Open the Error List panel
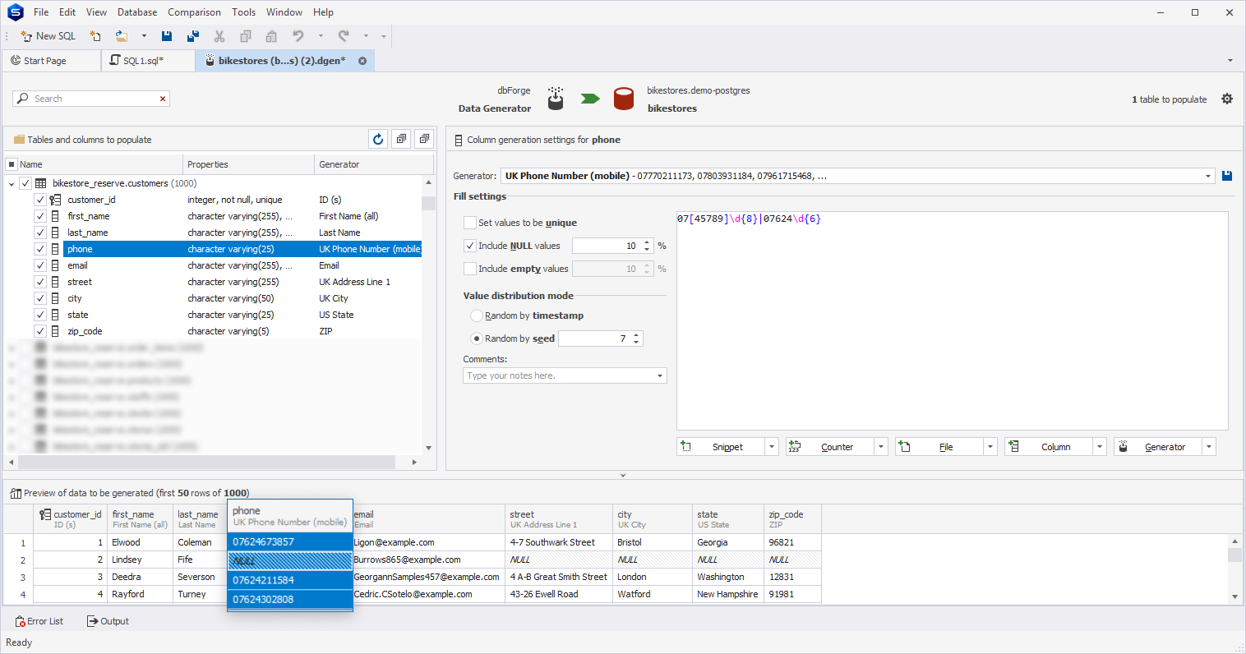 [39, 621]
